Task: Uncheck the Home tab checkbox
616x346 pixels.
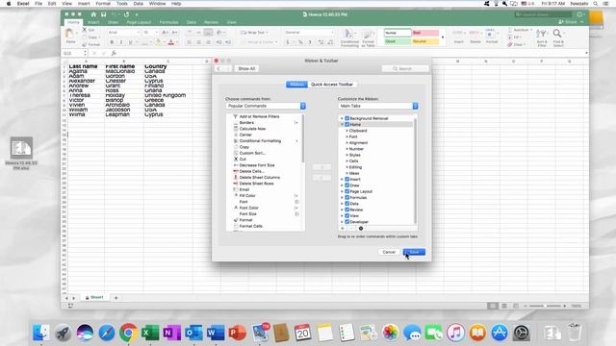Action: pyautogui.click(x=346, y=124)
